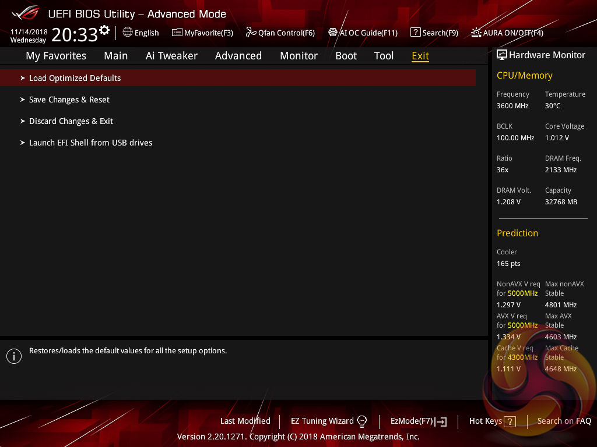Screen dimensions: 597x447
Task: Click the 4801 MHz Max nonAVX value
Action: click(x=560, y=305)
